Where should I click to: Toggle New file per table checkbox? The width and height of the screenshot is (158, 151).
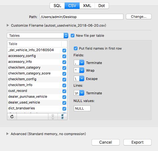click(73, 36)
